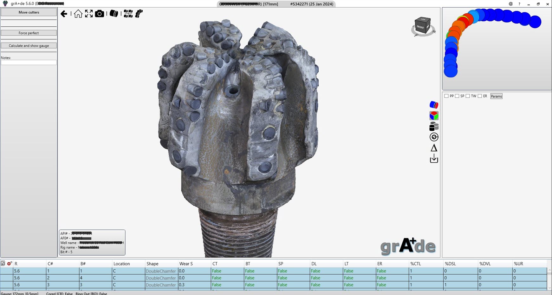
Task: Click the four-cutter grid icon
Action: click(128, 14)
